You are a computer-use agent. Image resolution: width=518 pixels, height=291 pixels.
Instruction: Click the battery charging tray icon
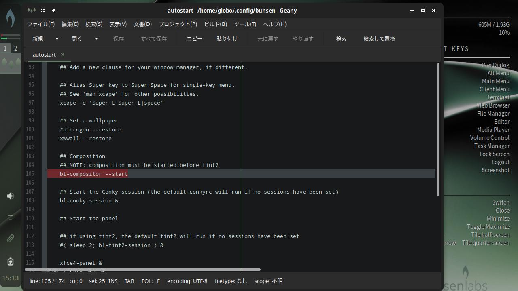(x=11, y=262)
